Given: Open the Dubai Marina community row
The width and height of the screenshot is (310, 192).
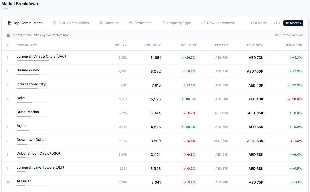Looking at the screenshot, I should (155, 113).
